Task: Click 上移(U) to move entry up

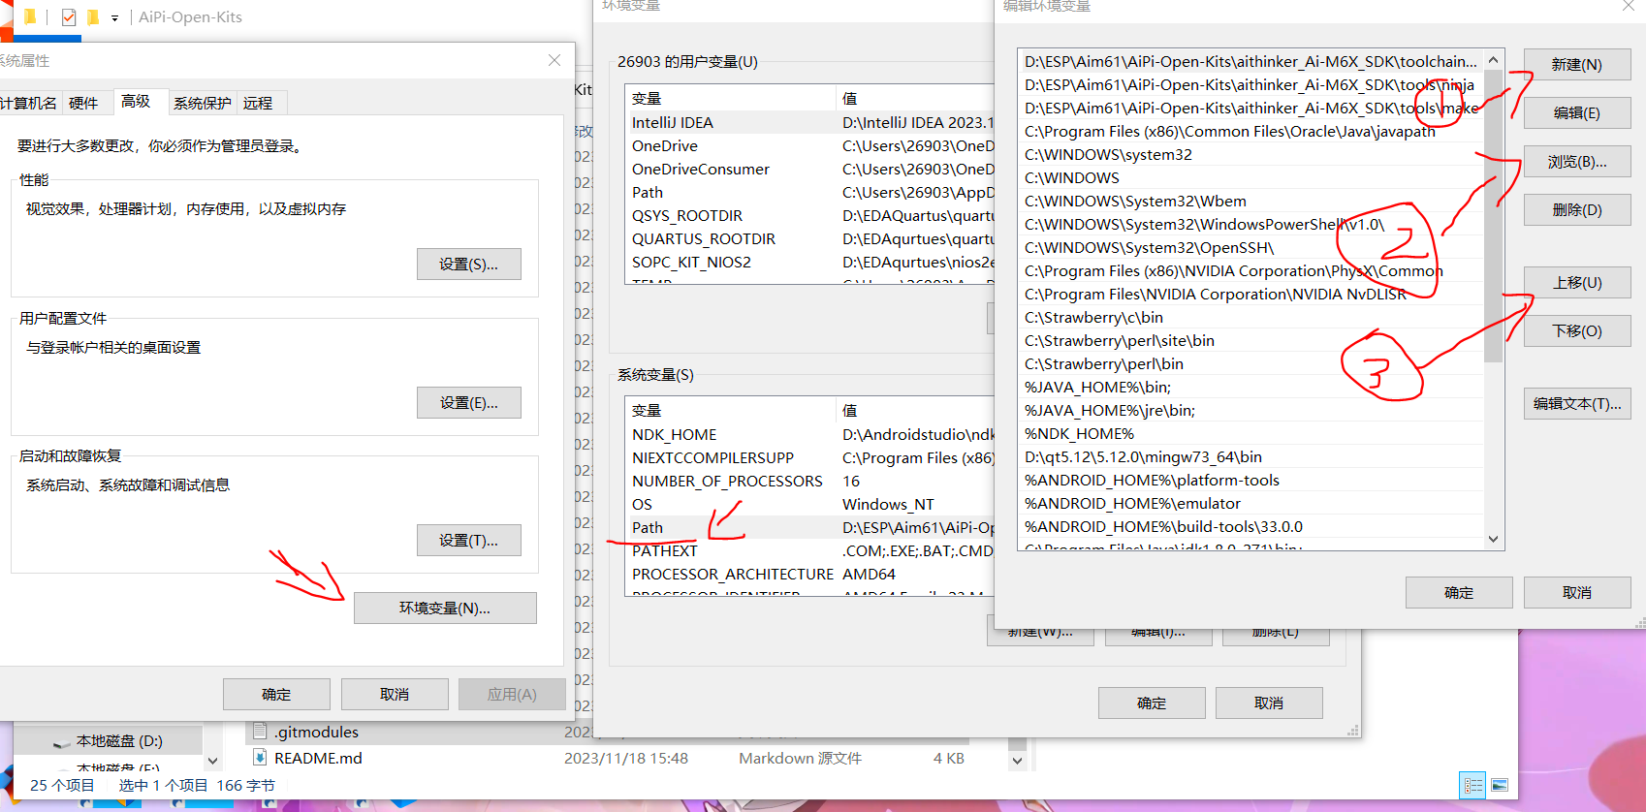Action: click(1577, 283)
